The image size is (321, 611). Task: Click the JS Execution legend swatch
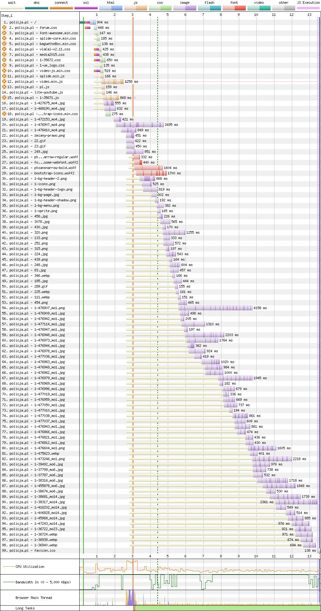click(x=308, y=8)
